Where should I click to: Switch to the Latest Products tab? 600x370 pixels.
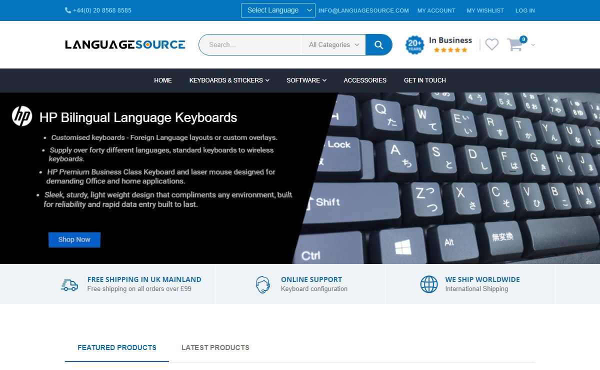pyautogui.click(x=215, y=347)
